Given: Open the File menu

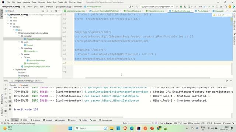Looking at the screenshot, I should point(8,2).
